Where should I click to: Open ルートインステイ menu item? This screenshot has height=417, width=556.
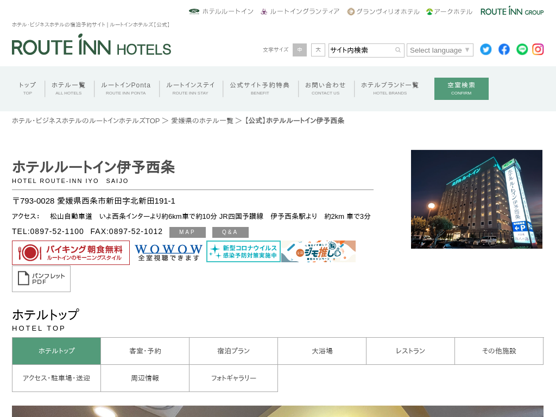click(x=191, y=89)
